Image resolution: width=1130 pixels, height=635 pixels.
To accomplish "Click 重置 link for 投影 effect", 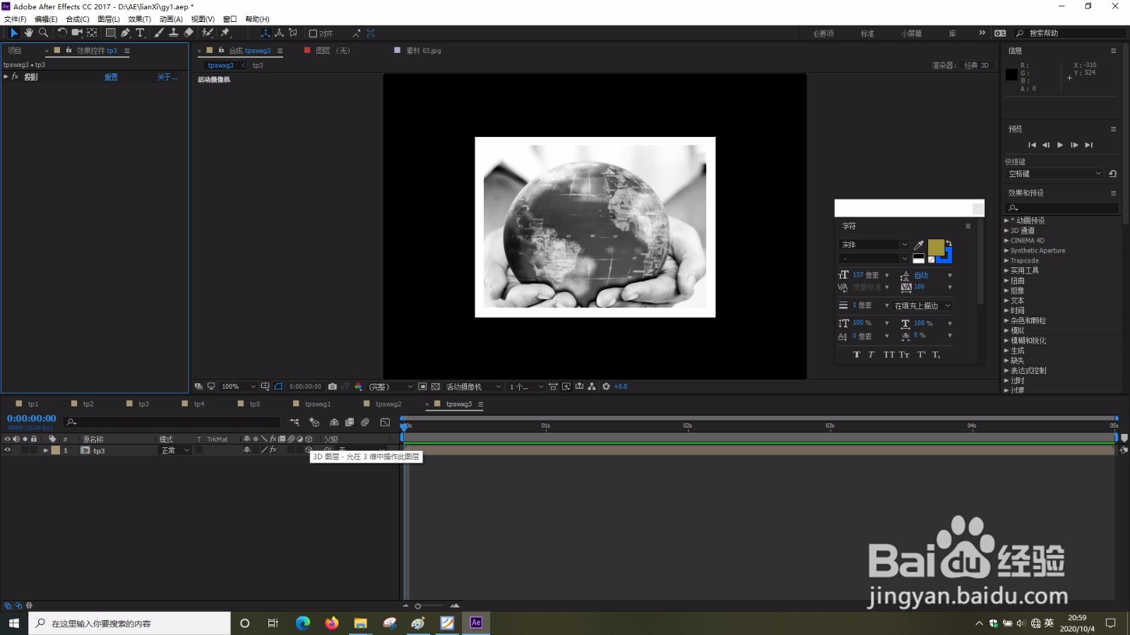I will click(111, 77).
